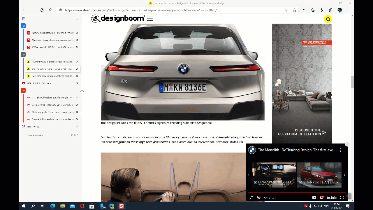Open the Collections panel
373x210 pixels.
coord(313,10)
